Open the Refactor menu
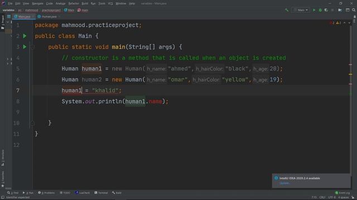Screen dimensions: 357x200 (74, 3)
